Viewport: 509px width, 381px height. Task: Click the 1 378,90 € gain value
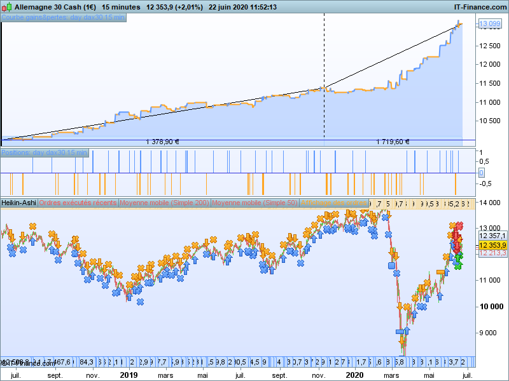click(x=162, y=142)
